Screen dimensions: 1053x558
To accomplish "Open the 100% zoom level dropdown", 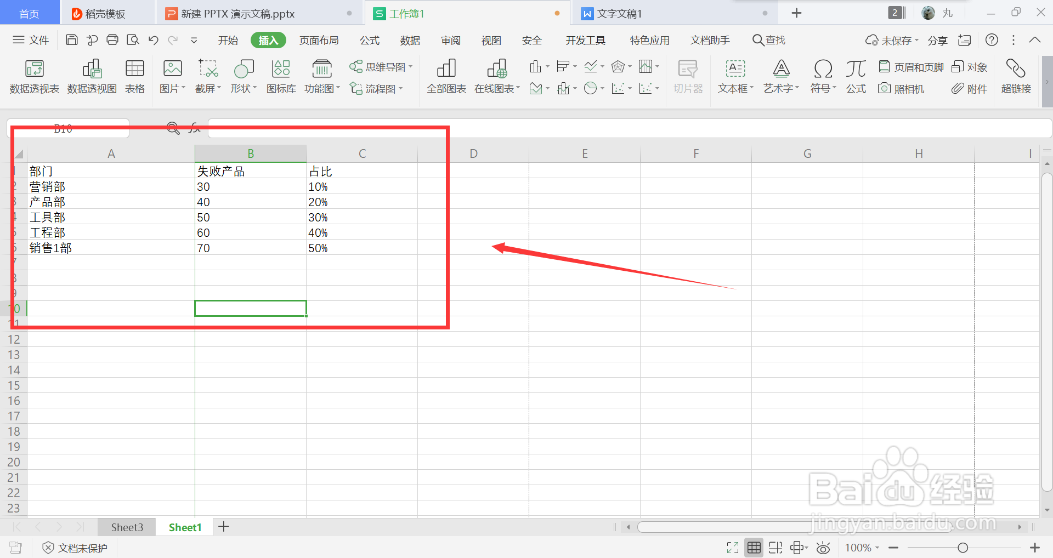I will click(x=862, y=548).
